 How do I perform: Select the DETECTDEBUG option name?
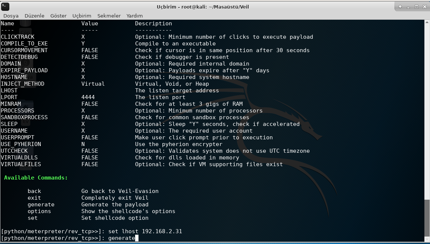pyautogui.click(x=19, y=57)
